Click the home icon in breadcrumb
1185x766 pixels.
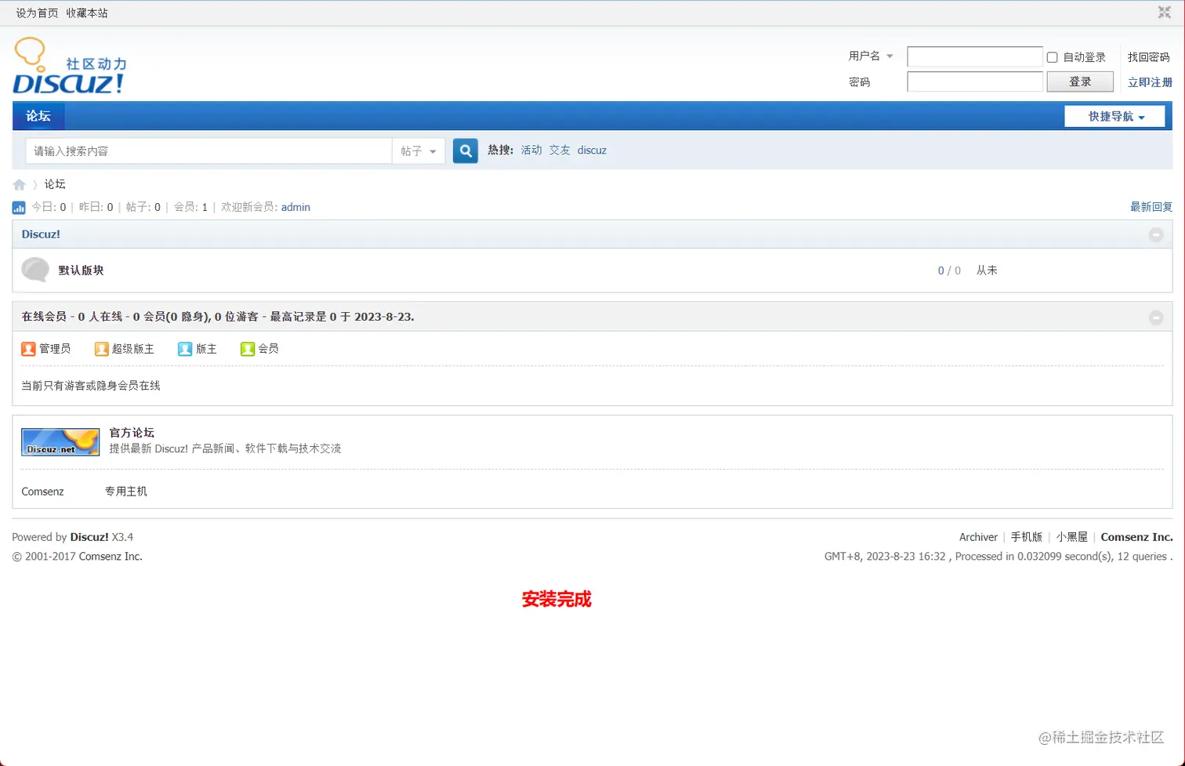[x=20, y=185]
